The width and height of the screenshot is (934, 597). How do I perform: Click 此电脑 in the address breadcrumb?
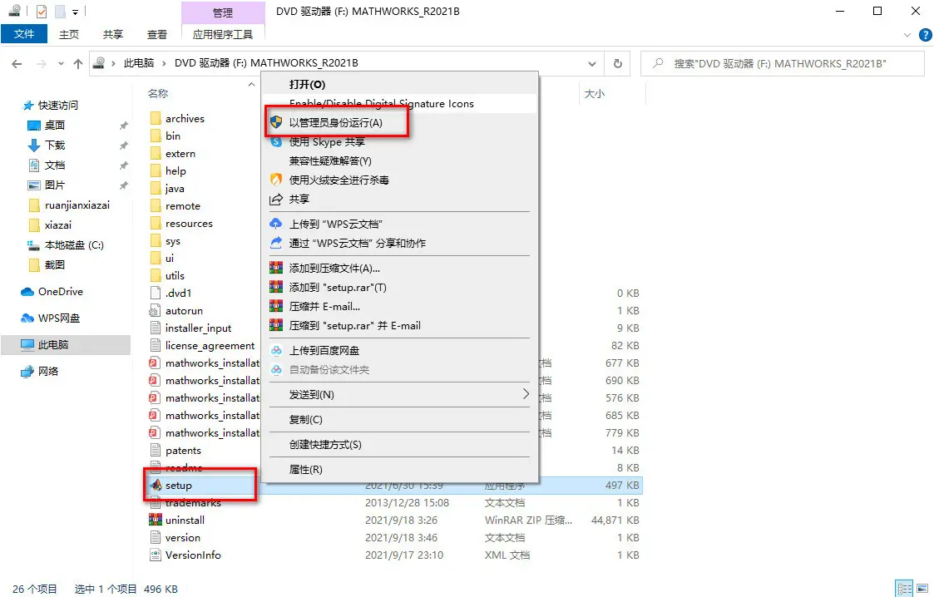coord(139,63)
